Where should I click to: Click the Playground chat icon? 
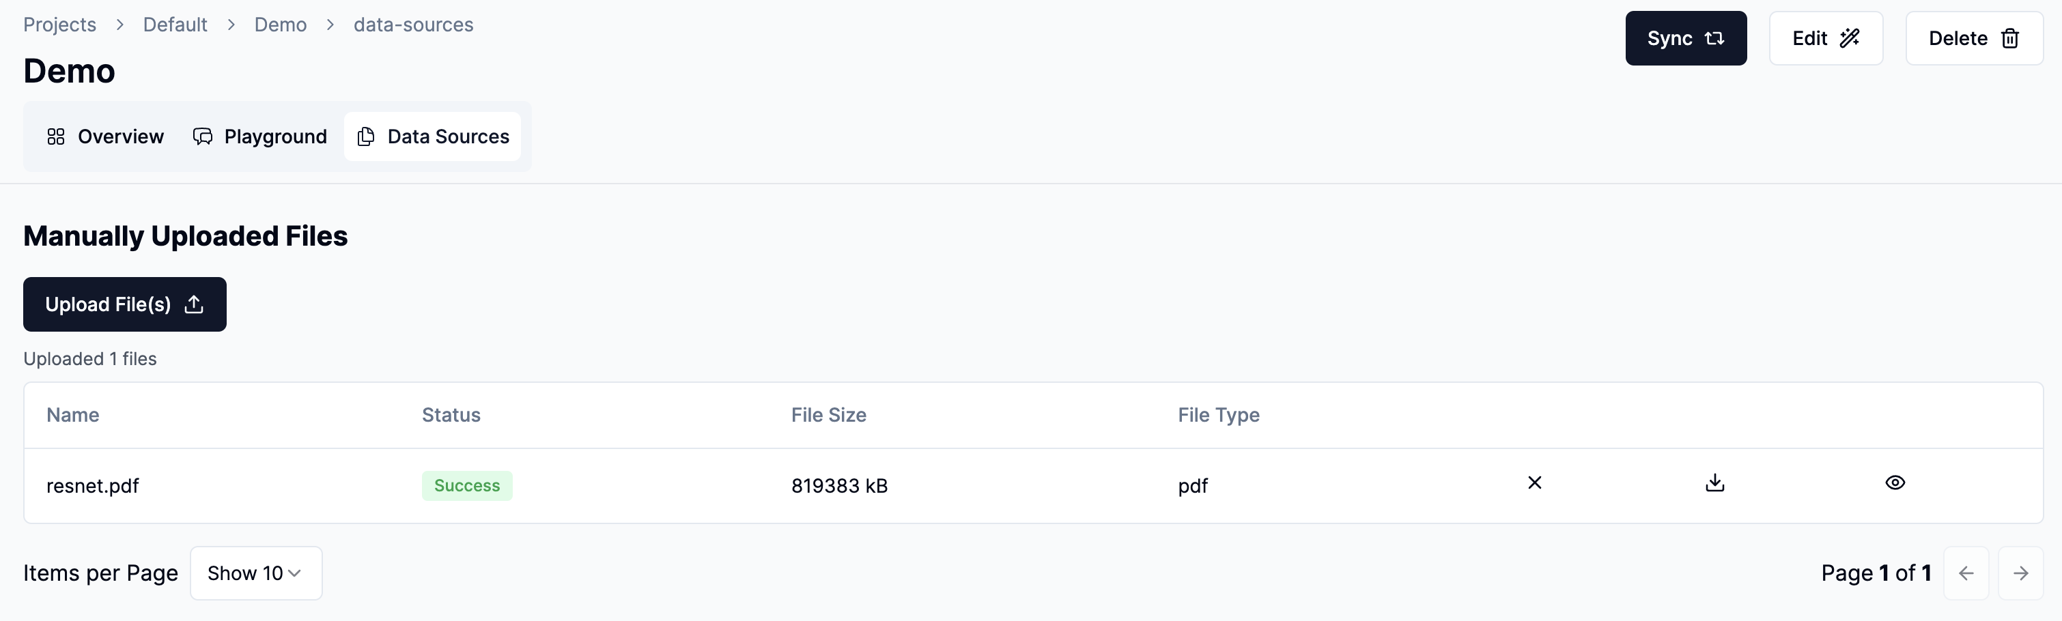coord(201,136)
